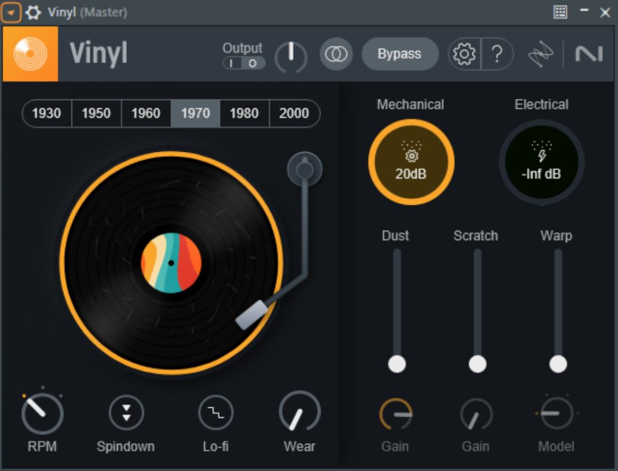Click the Vinyl (Master) title text
The width and height of the screenshot is (618, 471).
click(x=87, y=13)
